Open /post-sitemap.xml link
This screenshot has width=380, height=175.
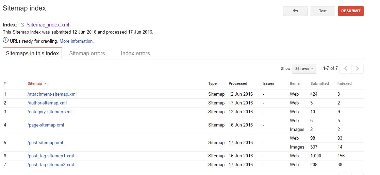click(x=45, y=142)
